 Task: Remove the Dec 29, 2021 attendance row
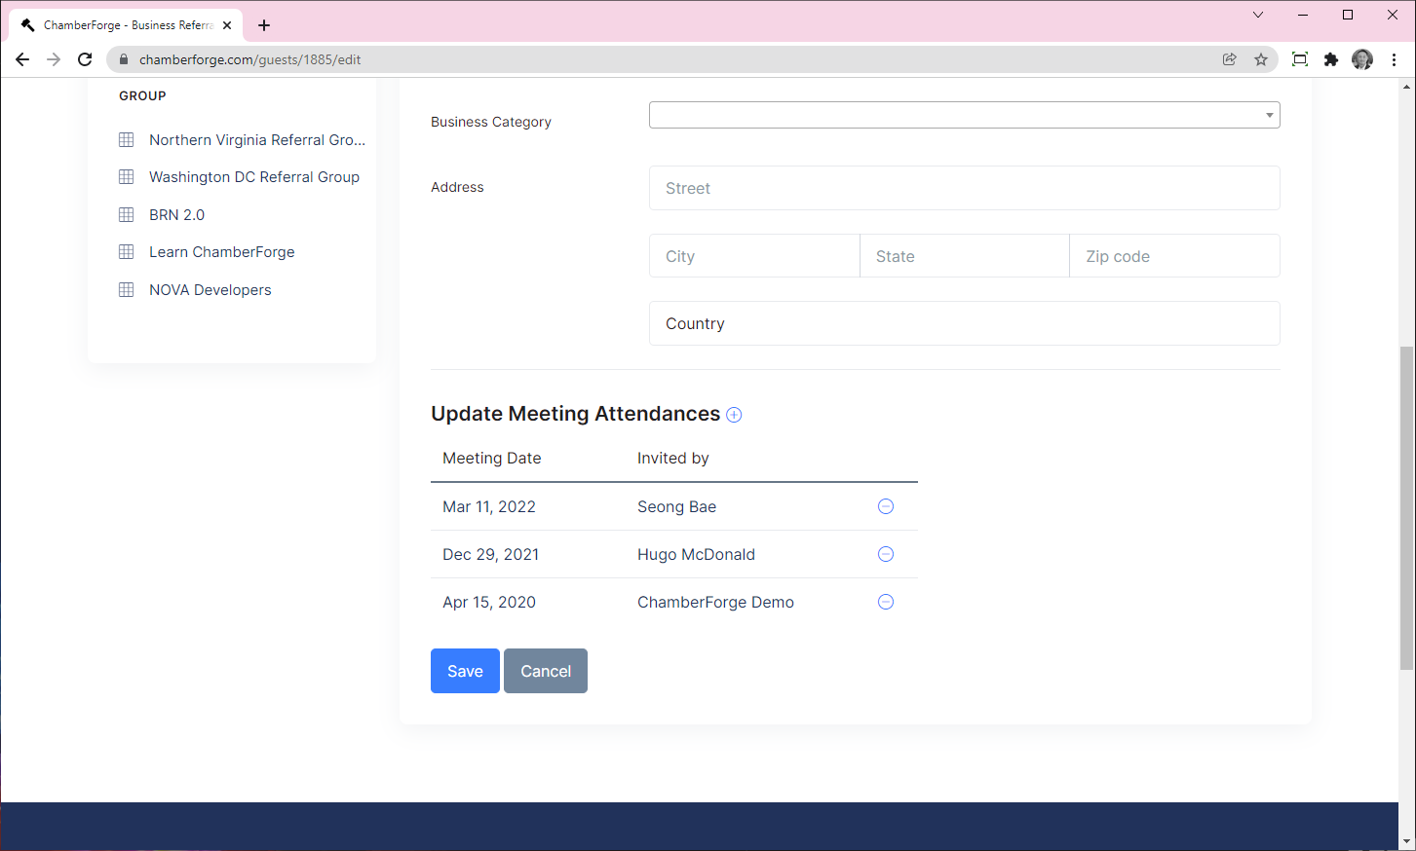[x=885, y=554]
